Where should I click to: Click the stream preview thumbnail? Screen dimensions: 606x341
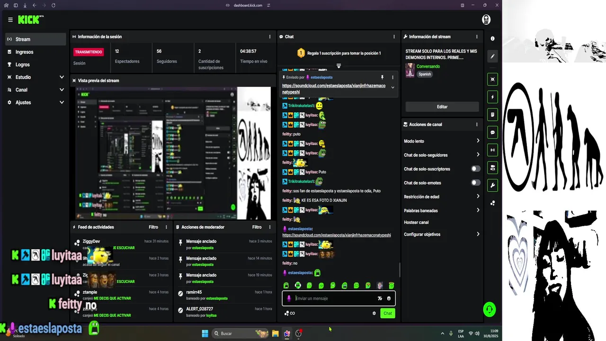pyautogui.click(x=173, y=153)
